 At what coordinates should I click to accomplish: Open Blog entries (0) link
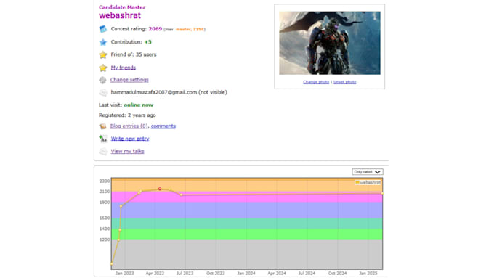pyautogui.click(x=129, y=126)
